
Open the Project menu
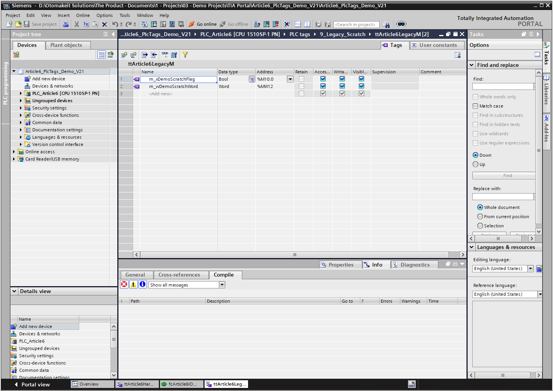pyautogui.click(x=13, y=15)
